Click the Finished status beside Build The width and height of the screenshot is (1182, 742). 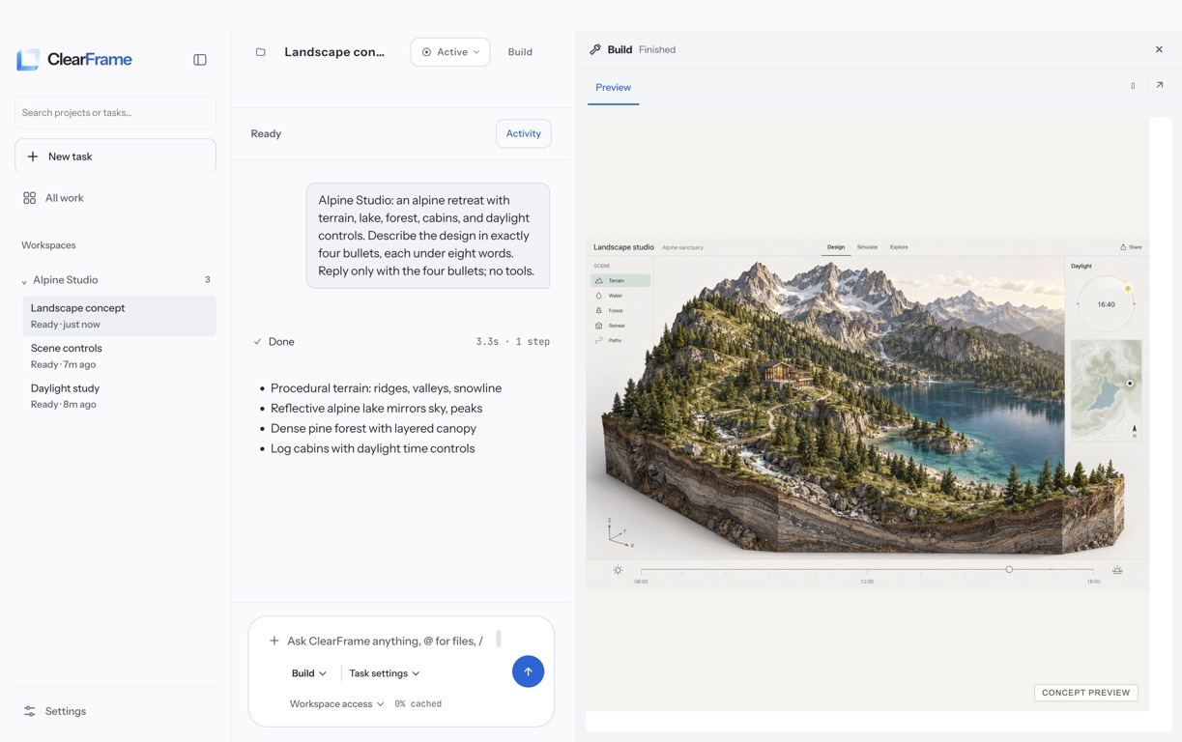(x=657, y=49)
